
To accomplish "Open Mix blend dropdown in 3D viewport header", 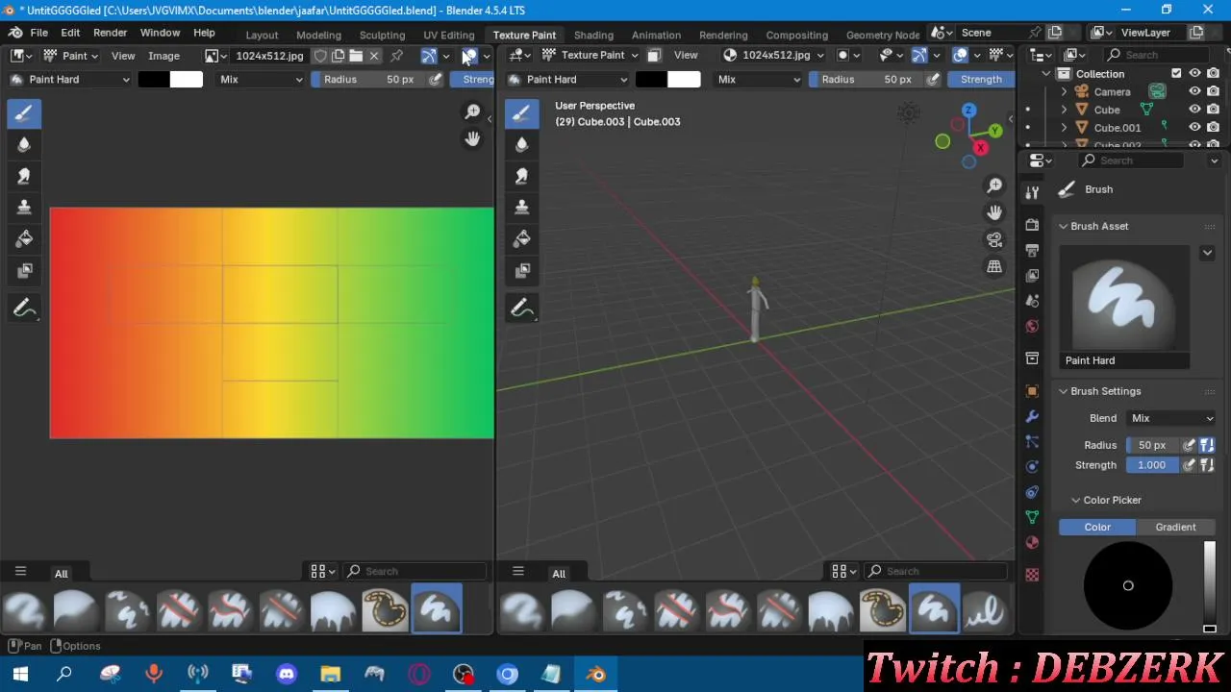I will click(759, 80).
